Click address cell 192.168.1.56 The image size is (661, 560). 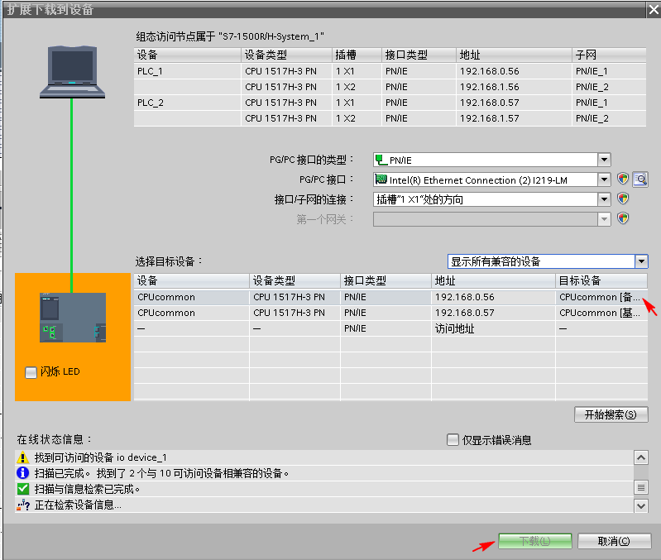(514, 87)
